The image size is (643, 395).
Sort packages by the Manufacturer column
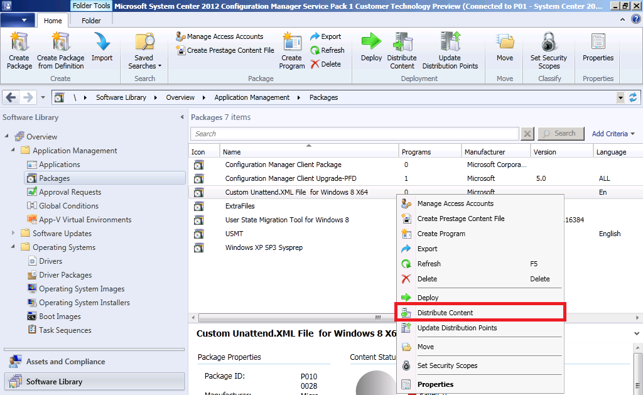(x=496, y=152)
